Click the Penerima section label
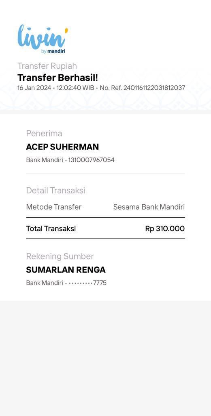The image size is (211, 416). point(44,133)
